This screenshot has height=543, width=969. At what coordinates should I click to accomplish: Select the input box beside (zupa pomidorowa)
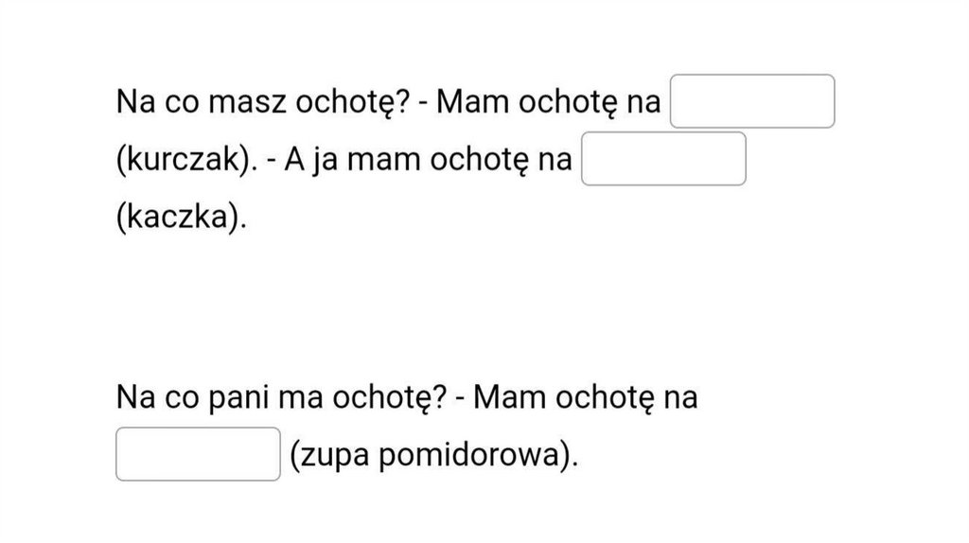[198, 454]
